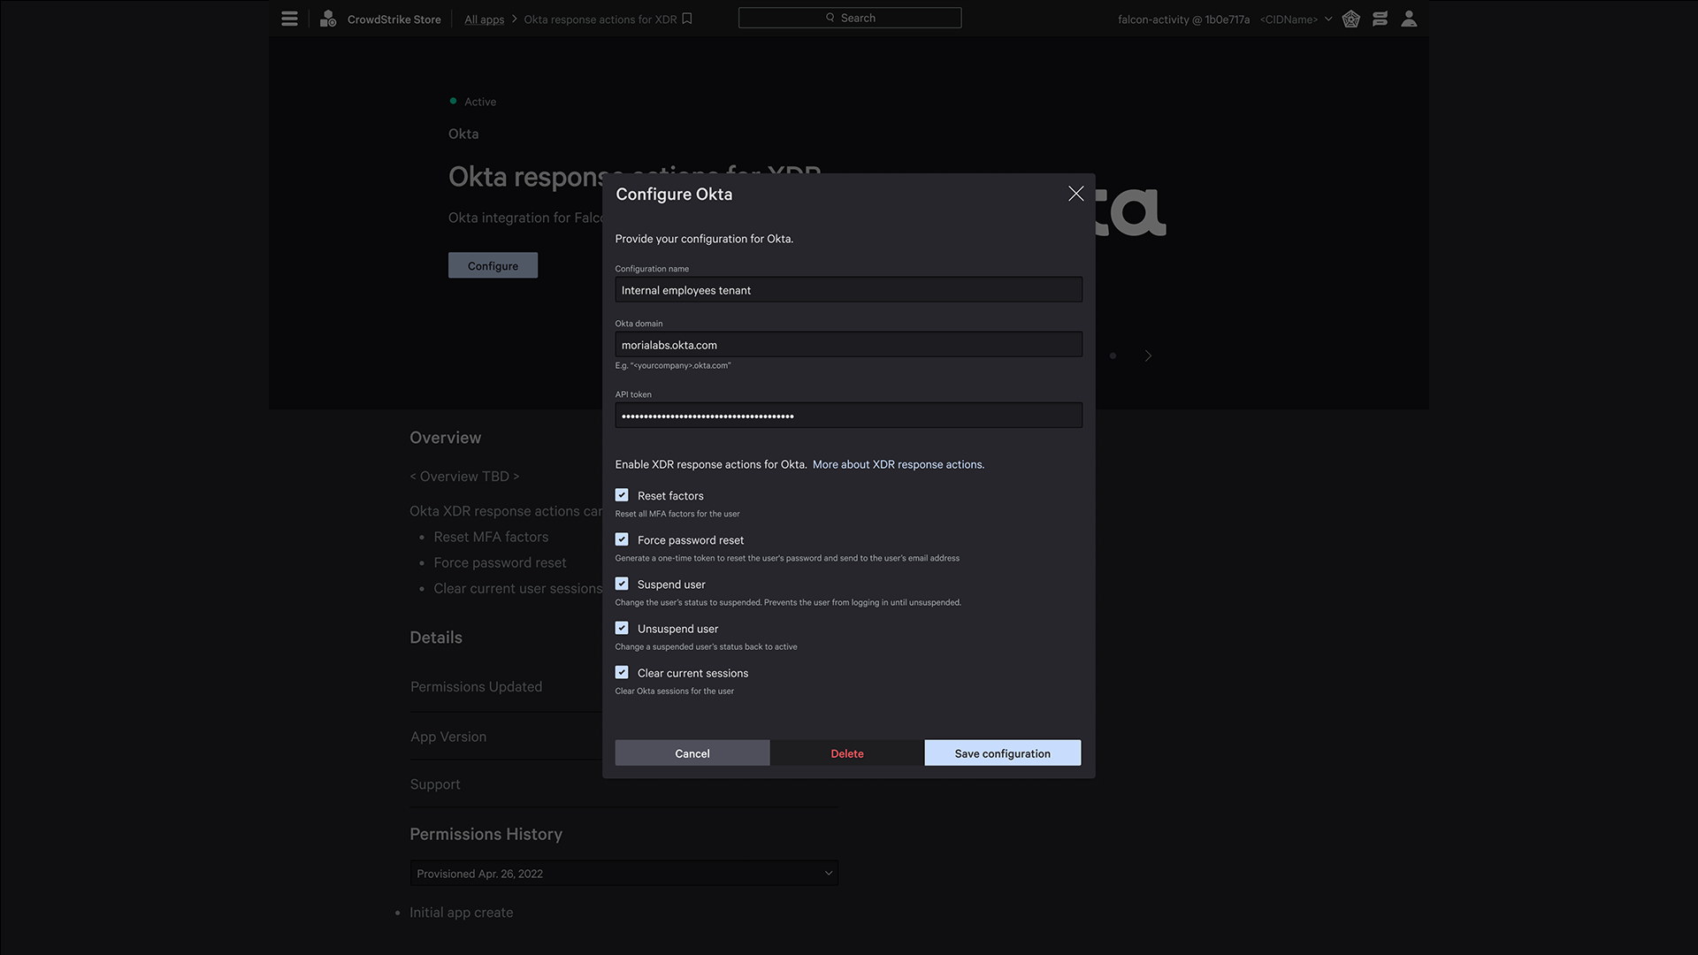Viewport: 1698px width, 955px height.
Task: Close the Configure Okta dialog
Action: point(1075,194)
